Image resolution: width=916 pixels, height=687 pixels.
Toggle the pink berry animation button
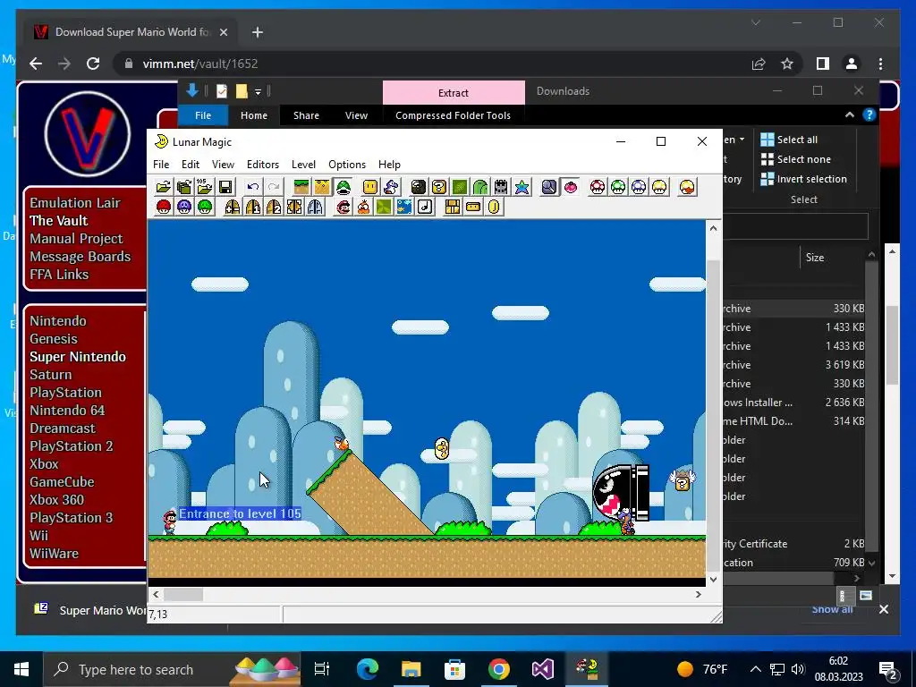tap(570, 187)
